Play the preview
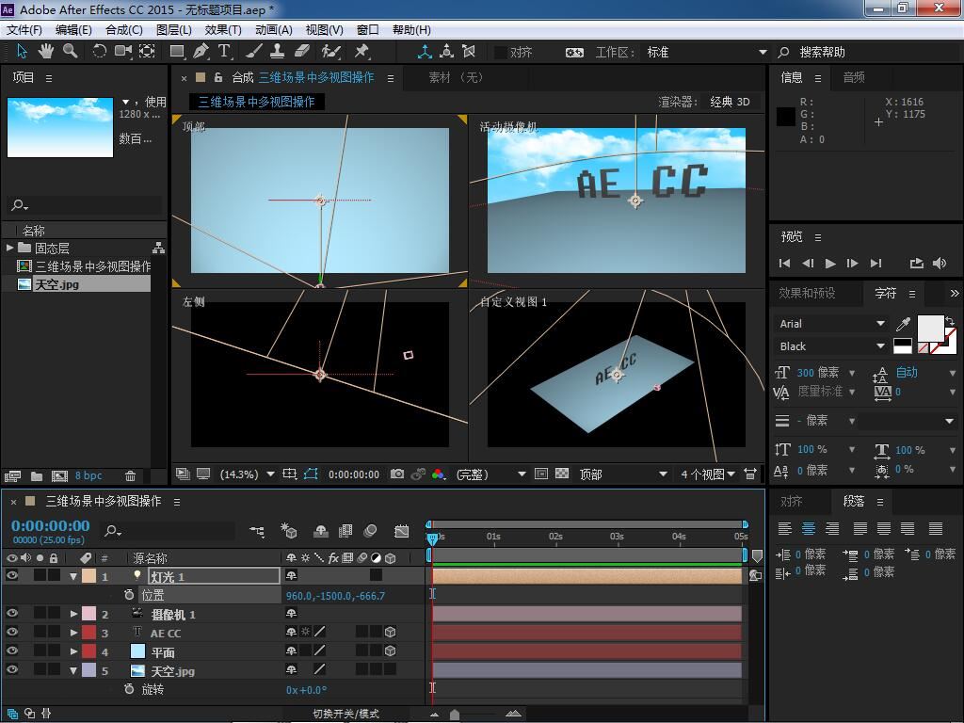This screenshot has height=723, width=964. (830, 264)
